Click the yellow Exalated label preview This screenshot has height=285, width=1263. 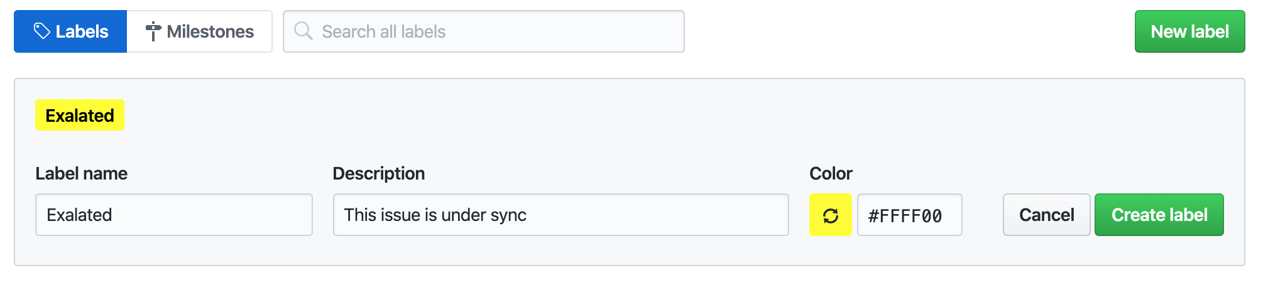(80, 116)
